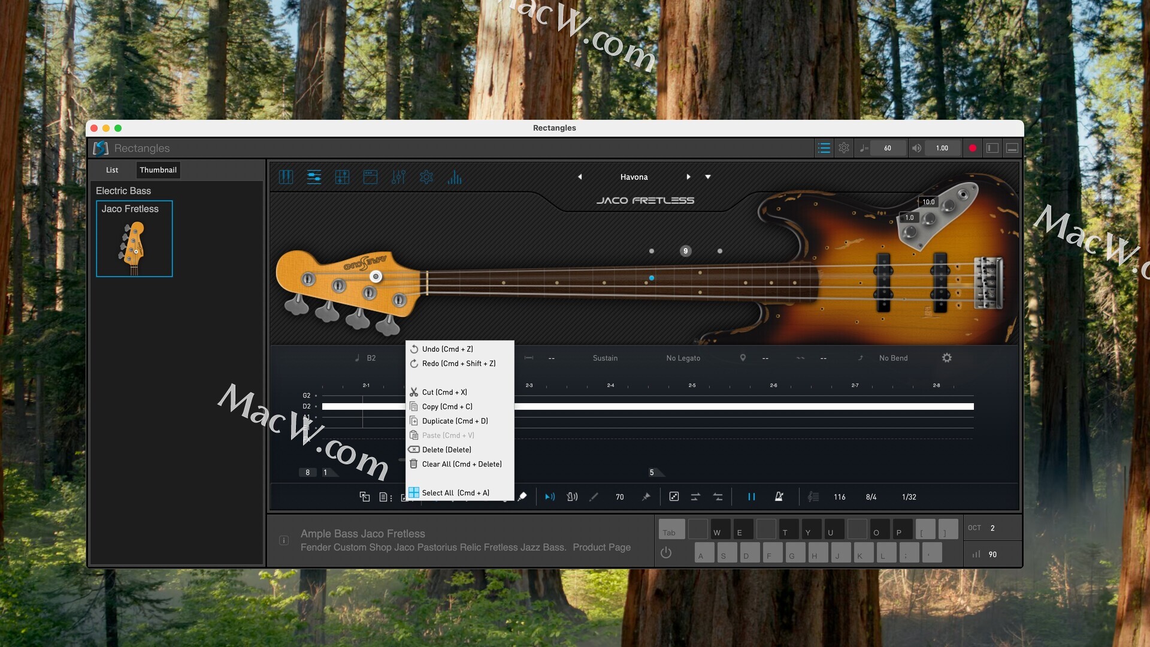
Task: Toggle the metronome-with-sound-waves icon
Action: click(x=572, y=497)
